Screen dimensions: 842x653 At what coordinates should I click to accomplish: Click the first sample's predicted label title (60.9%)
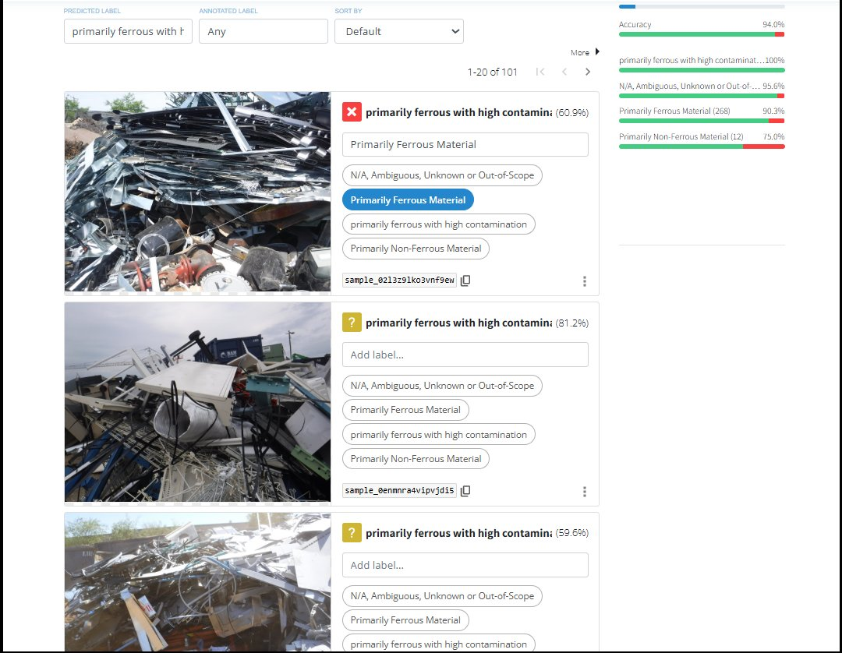point(458,112)
